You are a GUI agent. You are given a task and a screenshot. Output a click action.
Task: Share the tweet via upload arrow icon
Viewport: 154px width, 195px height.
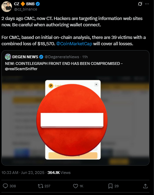[145, 186]
